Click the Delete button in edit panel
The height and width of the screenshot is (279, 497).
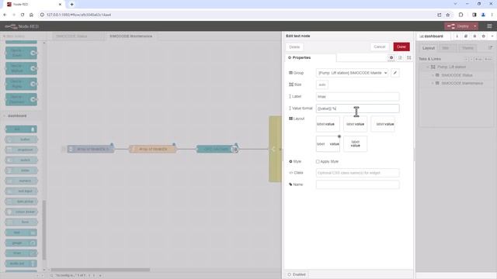click(x=294, y=46)
